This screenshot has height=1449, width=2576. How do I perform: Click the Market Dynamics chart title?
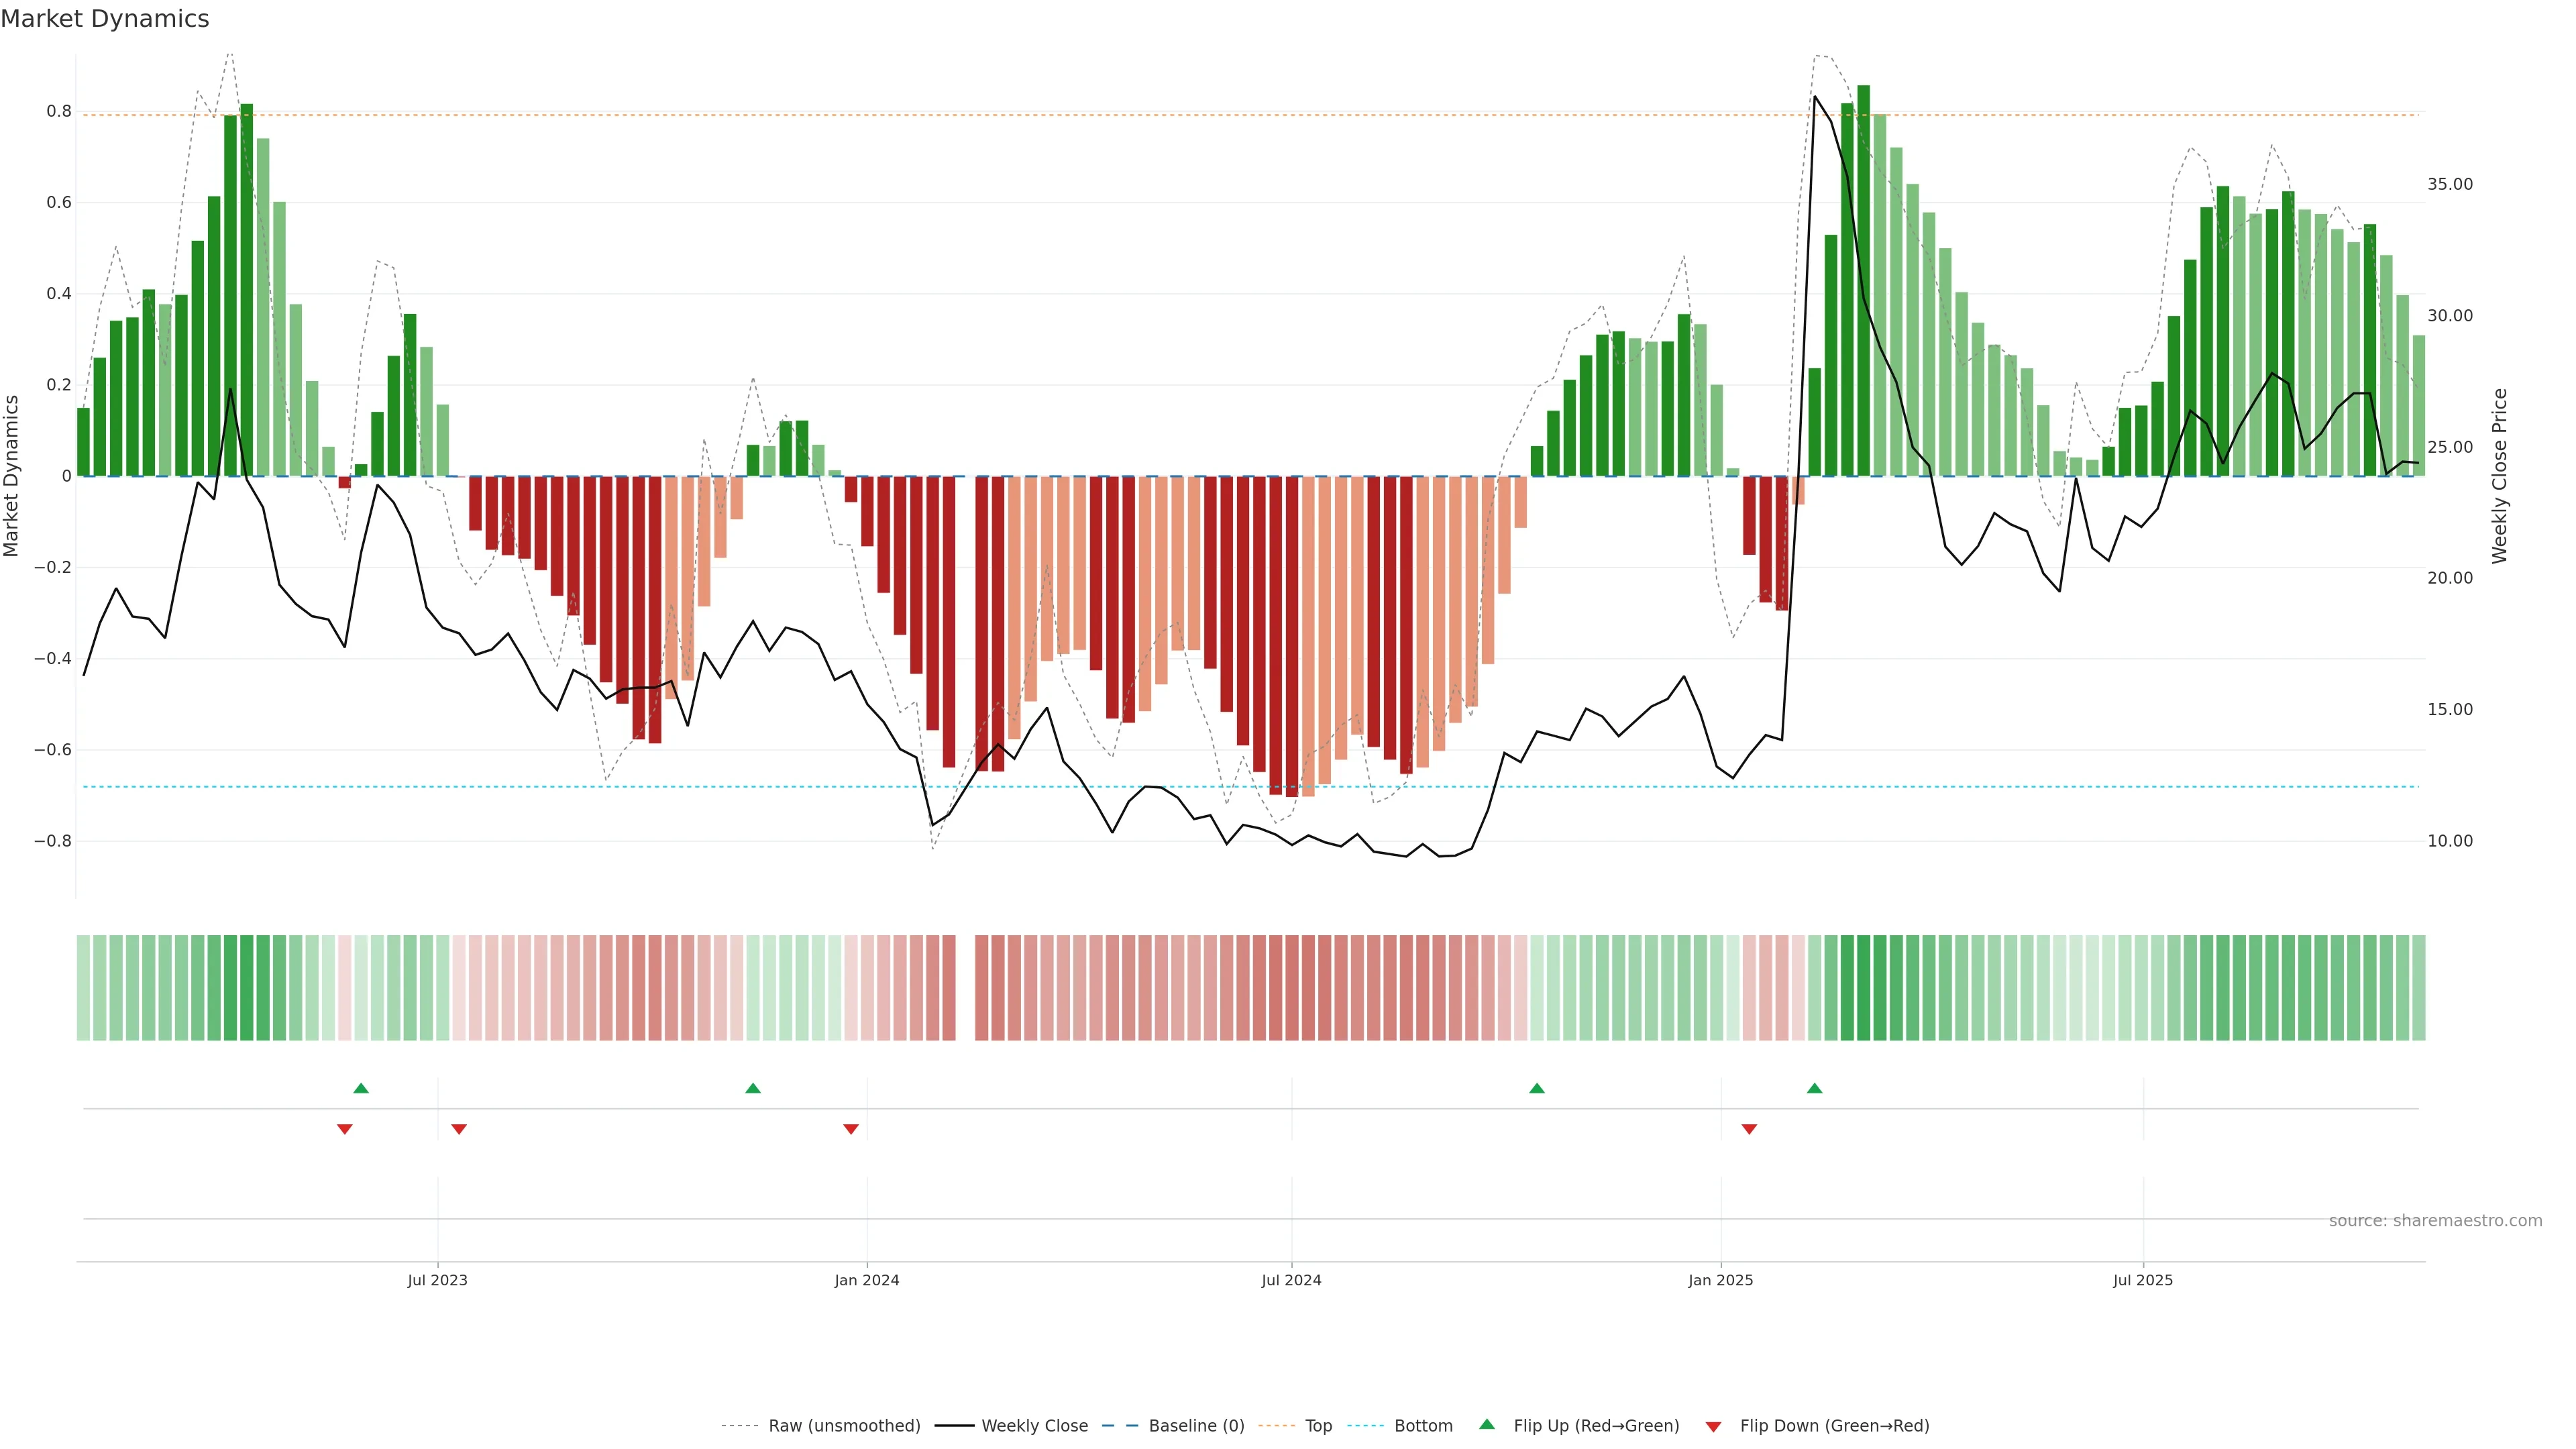105,19
